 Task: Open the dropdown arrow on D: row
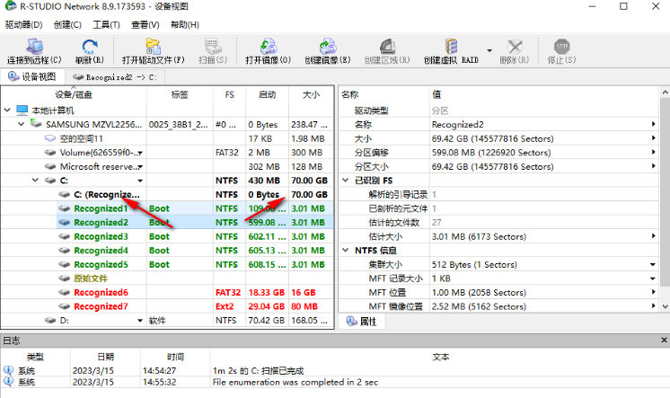pos(140,321)
